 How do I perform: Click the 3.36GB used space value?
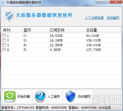[x=55, y=50]
